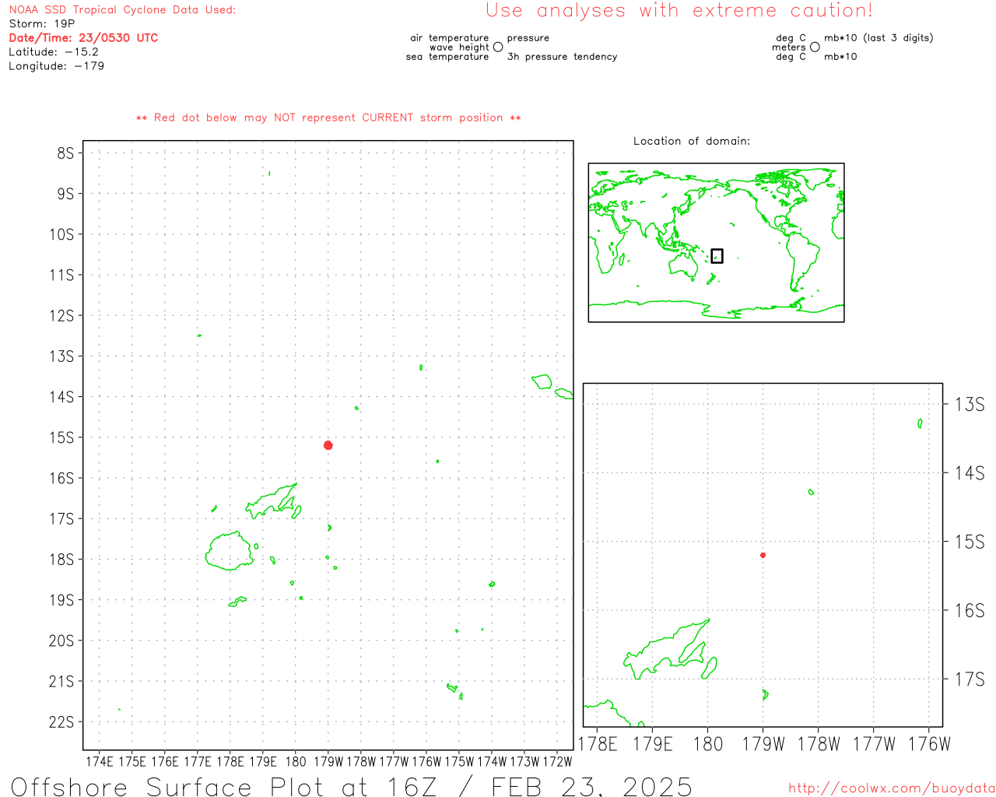The image size is (996, 797).
Task: Click the large '179W' label under inset map
Action: tap(763, 744)
